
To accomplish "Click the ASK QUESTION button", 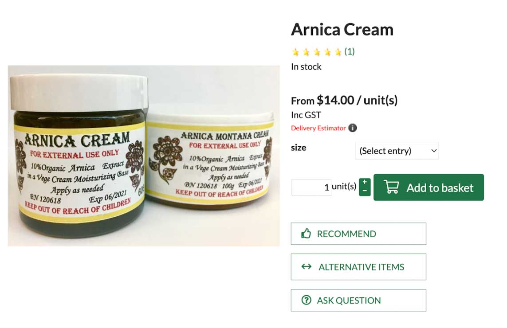I will (358, 300).
